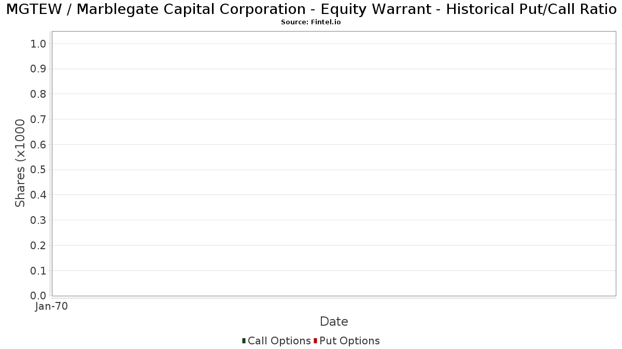
Task: Click the 0.5 y-axis tick label
Action: [x=38, y=170]
